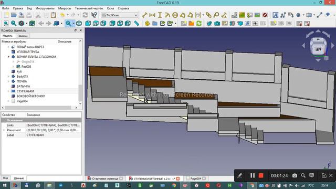336x189 pixels.
Task: Expand the Placement property row
Action: (4, 130)
